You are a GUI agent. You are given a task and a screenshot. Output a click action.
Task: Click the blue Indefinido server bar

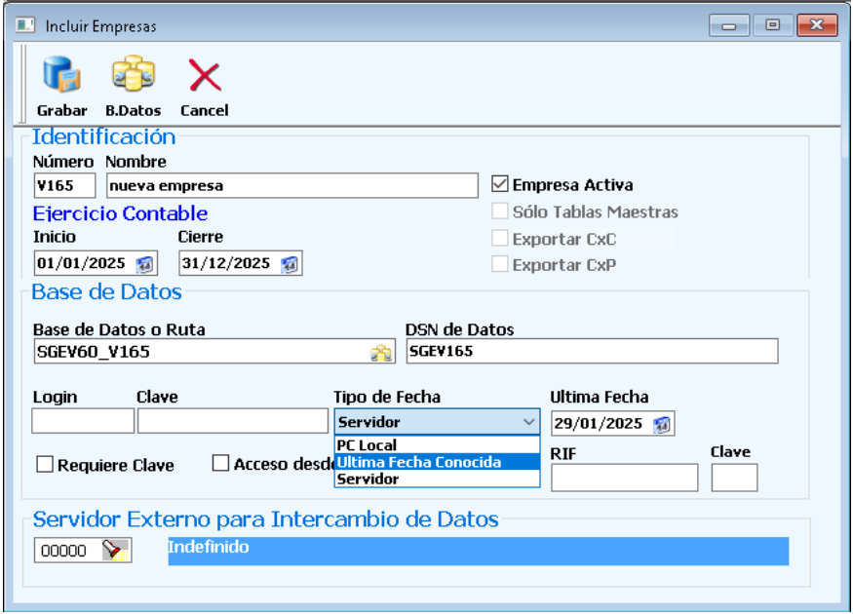click(x=478, y=549)
